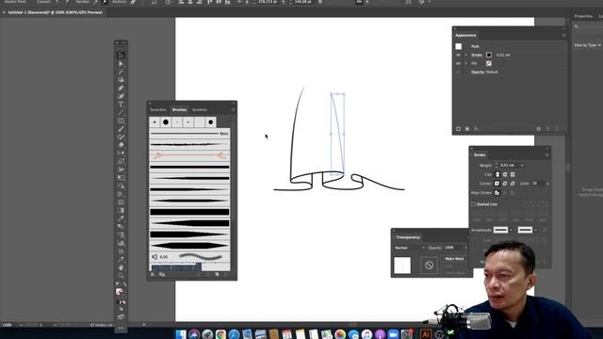This screenshot has width=603, height=339.
Task: Enable the Dashed Line checkbox
Action: (x=473, y=204)
